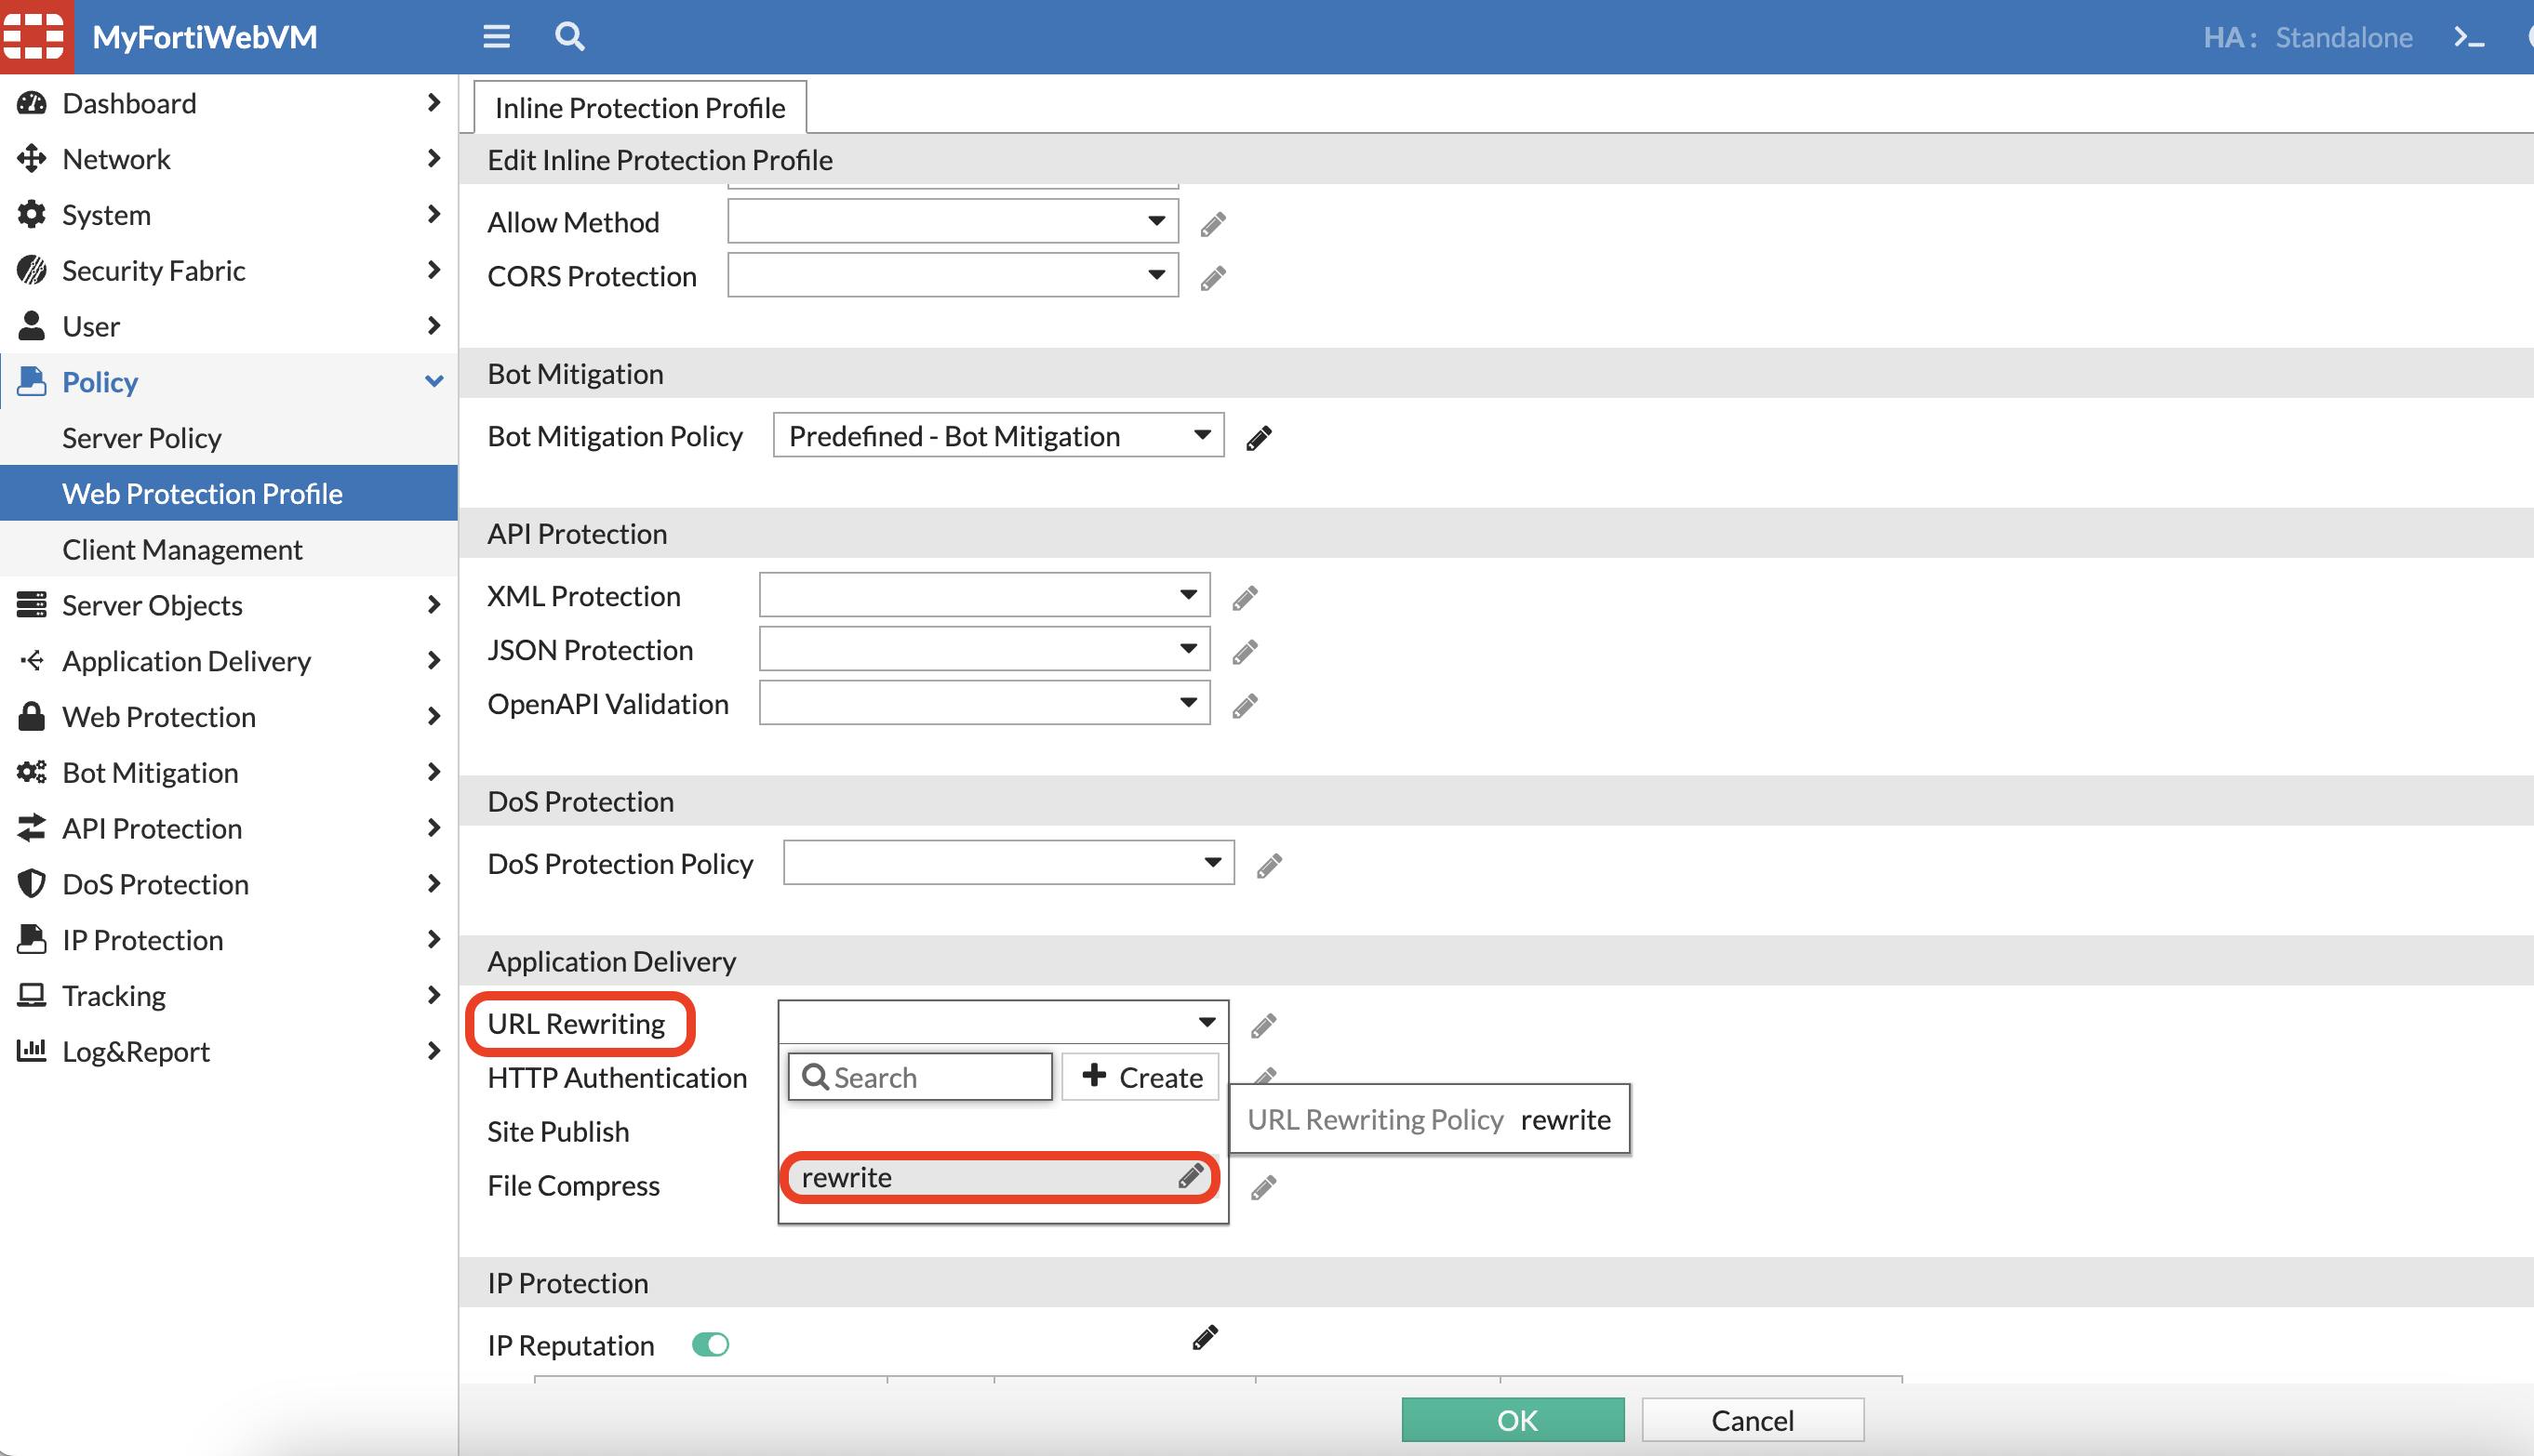
Task: Open the search magnifier in header
Action: pos(569,37)
